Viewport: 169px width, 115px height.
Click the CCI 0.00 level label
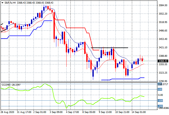click(161, 95)
